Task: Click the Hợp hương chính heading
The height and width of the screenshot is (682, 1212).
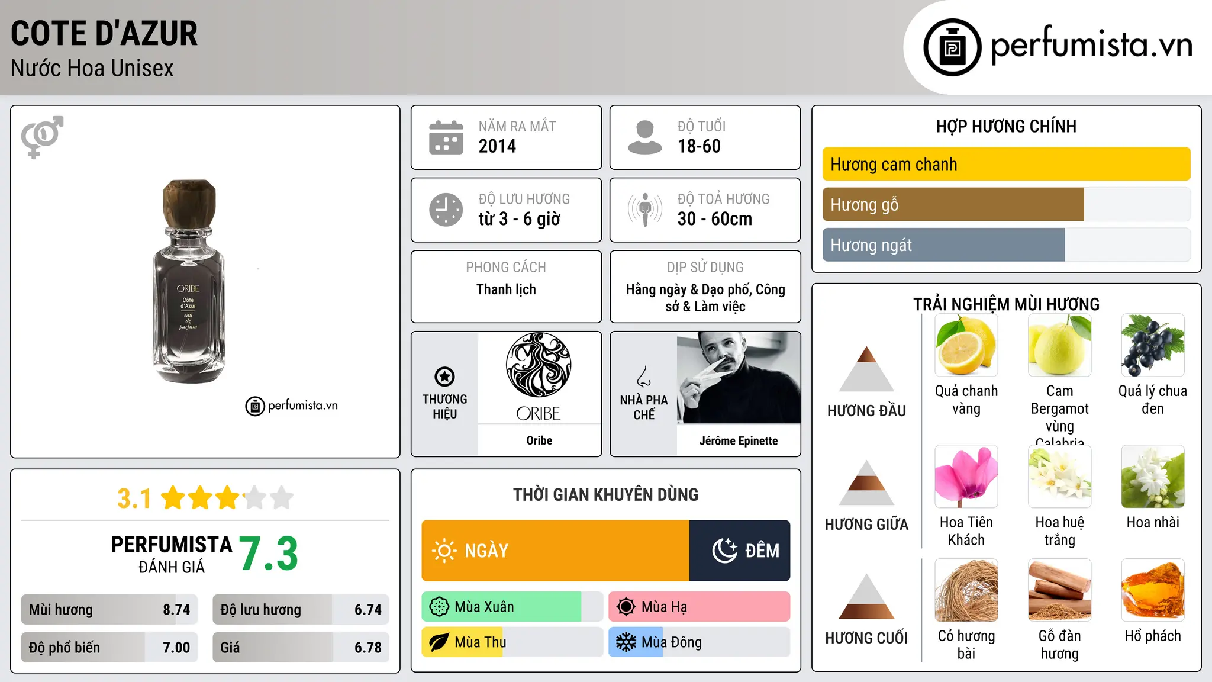Action: coord(1006,126)
